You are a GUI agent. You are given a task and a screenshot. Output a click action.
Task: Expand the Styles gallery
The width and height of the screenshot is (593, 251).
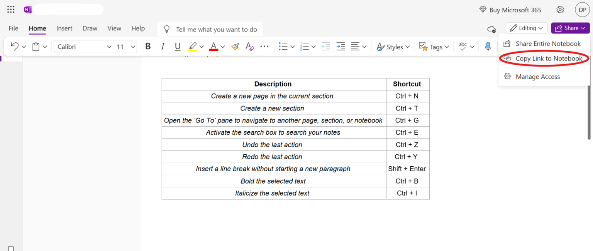pos(393,46)
